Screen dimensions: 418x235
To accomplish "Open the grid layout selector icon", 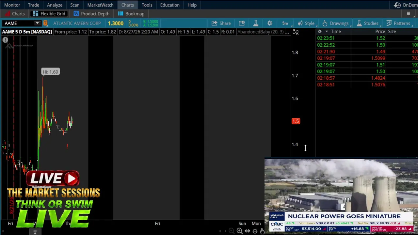I will tap(408, 14).
